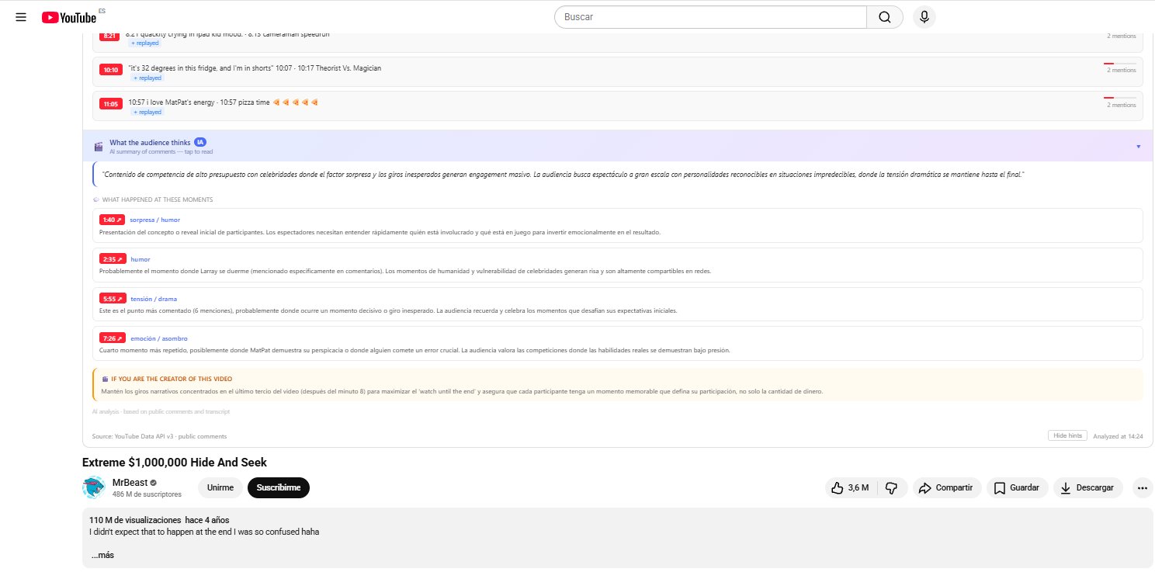Click '+ replayed' tag under 10:10 row
Screen dimensions: 1155x572
pyautogui.click(x=147, y=78)
